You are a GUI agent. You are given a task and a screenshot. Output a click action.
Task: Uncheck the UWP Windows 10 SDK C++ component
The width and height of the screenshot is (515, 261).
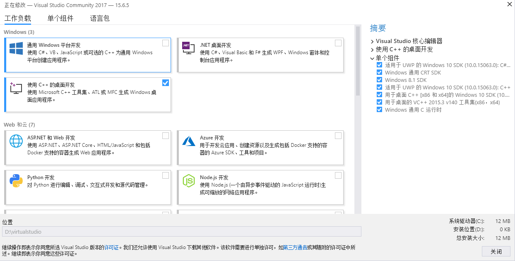click(x=379, y=87)
